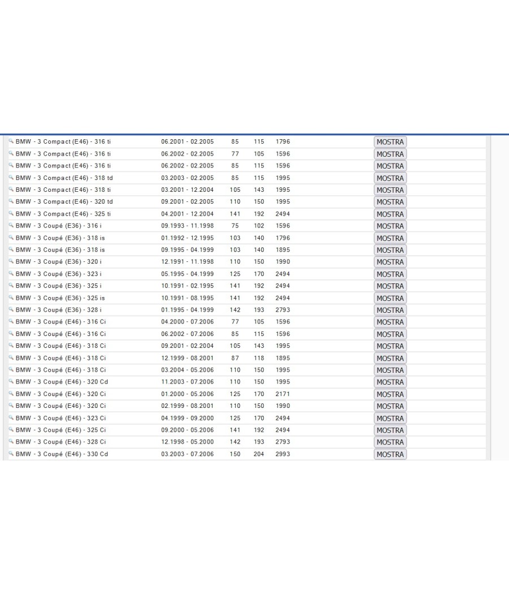The width and height of the screenshot is (509, 594).
Task: Click magnifier icon of 316 Ci 06.2002 row
Action: [11, 333]
